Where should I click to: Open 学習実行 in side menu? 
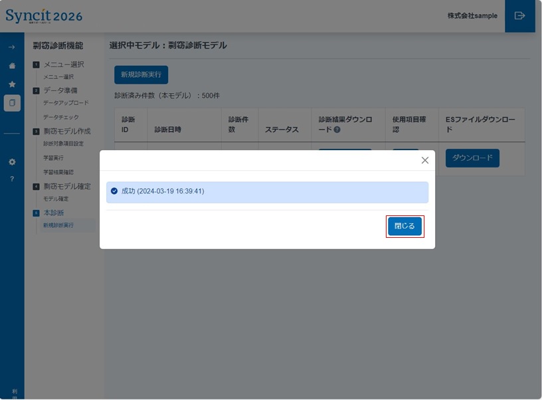tap(53, 158)
